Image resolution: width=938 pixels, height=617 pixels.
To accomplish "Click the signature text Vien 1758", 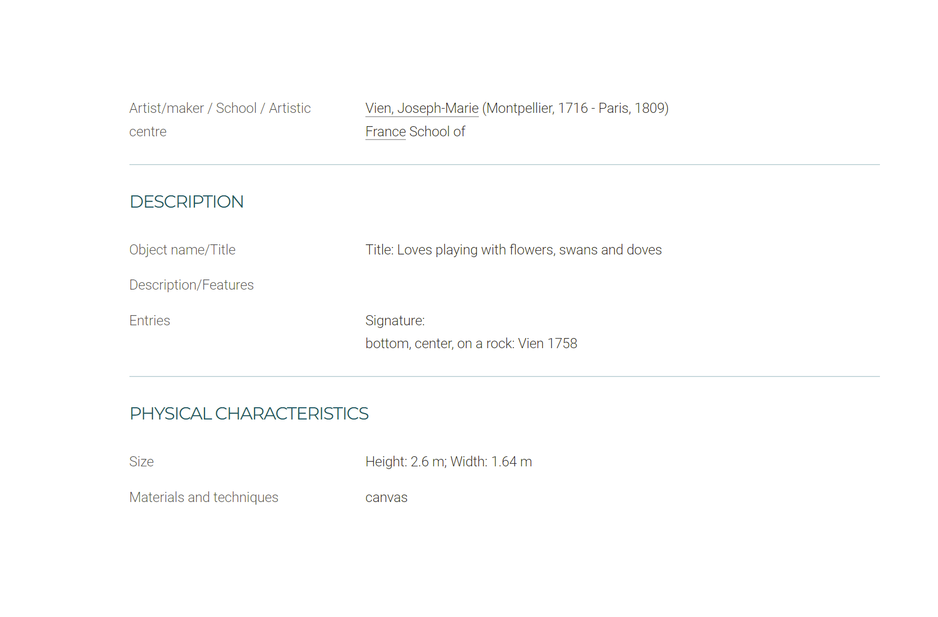I will [548, 343].
